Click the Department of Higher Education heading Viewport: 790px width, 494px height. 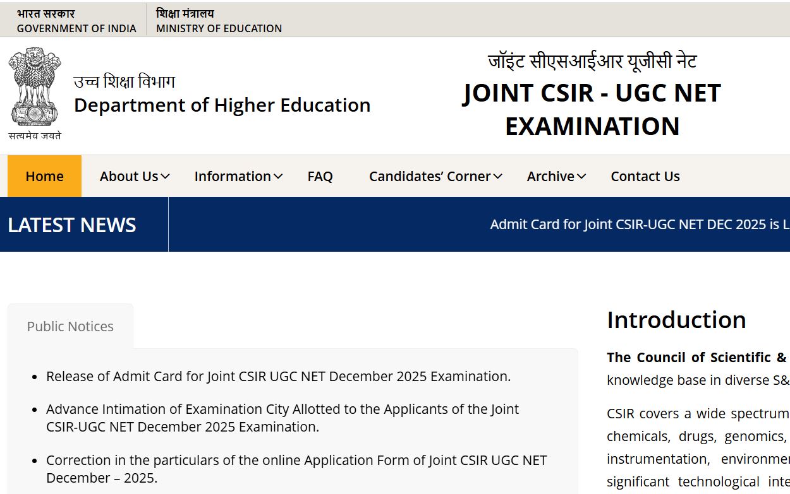222,105
